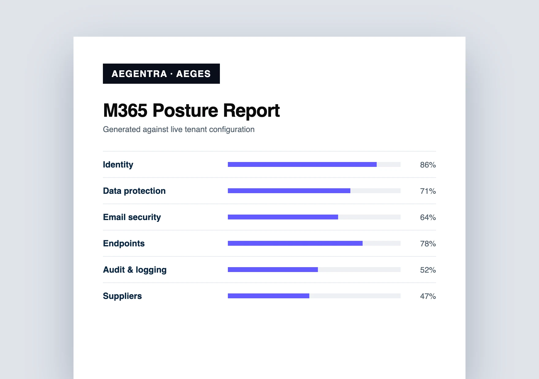Click the Endpoints progress bar

[x=314, y=243]
